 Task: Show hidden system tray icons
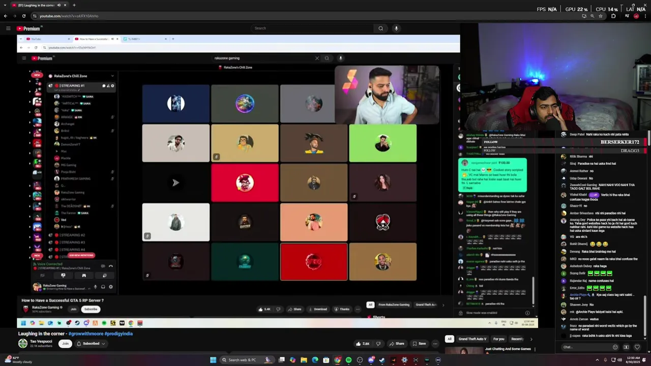point(597,360)
